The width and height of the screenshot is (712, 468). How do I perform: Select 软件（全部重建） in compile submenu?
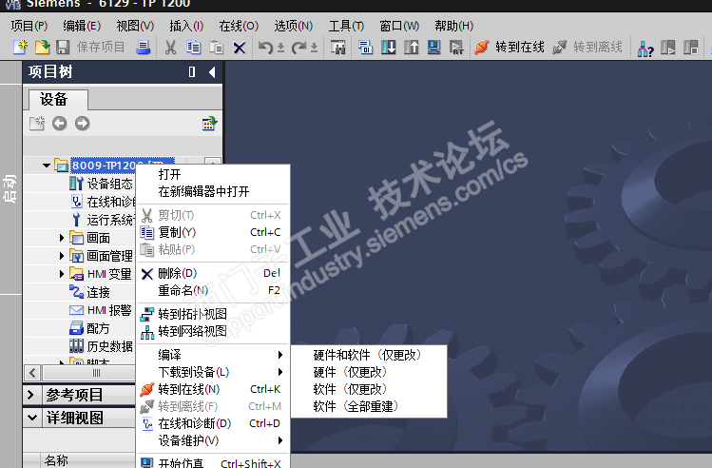point(368,406)
